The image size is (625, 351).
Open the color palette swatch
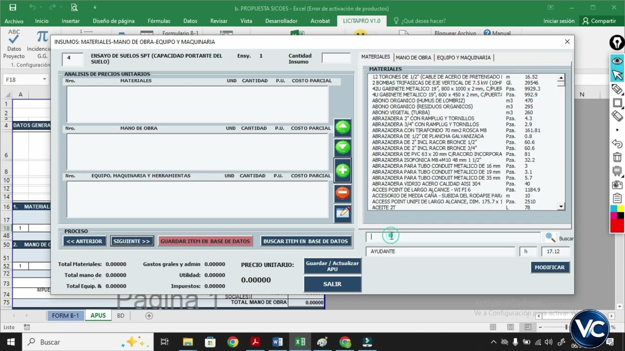617,219
